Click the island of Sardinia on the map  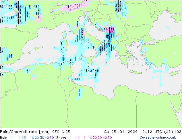point(64,46)
